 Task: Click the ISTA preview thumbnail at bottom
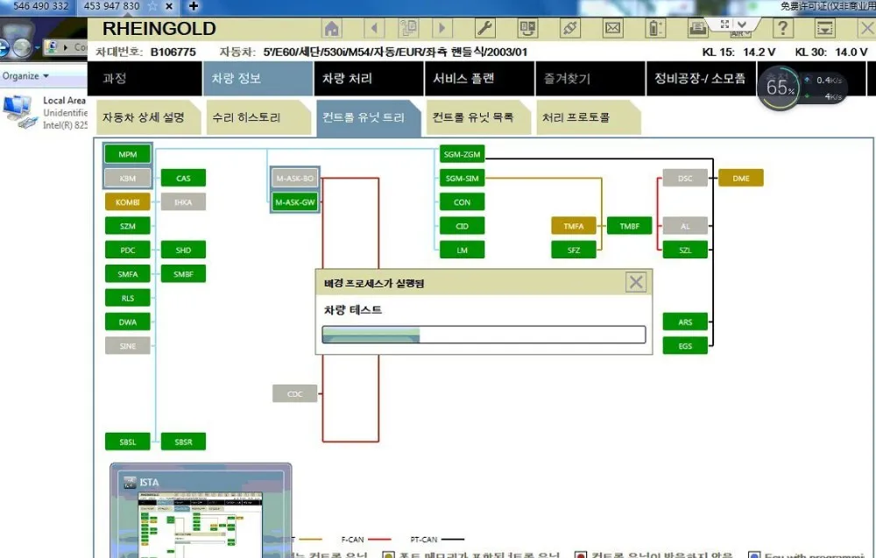[200, 512]
